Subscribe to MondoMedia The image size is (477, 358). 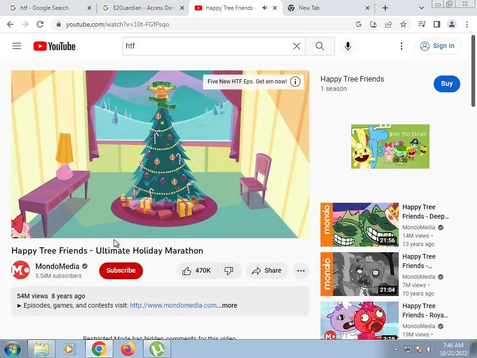point(121,271)
